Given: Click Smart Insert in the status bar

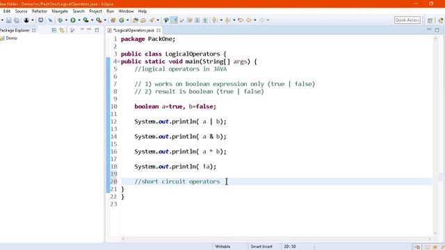Looking at the screenshot, I should pos(261,247).
